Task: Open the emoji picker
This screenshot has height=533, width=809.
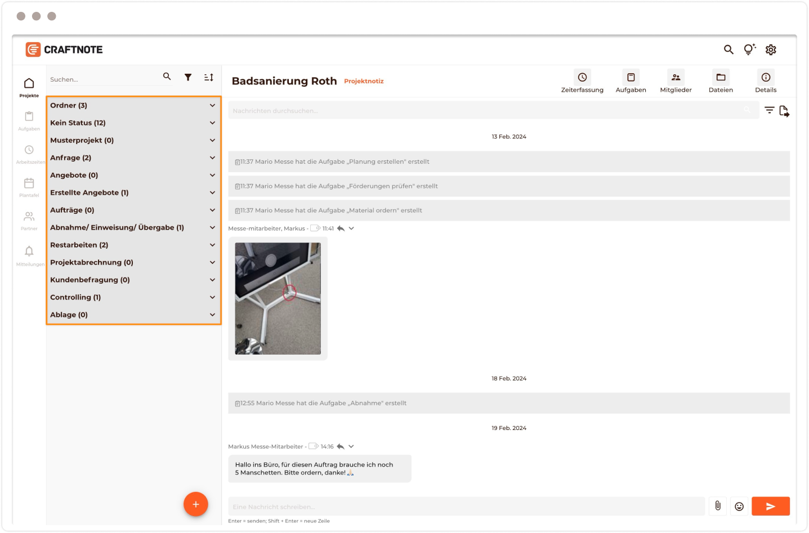Action: click(x=739, y=506)
